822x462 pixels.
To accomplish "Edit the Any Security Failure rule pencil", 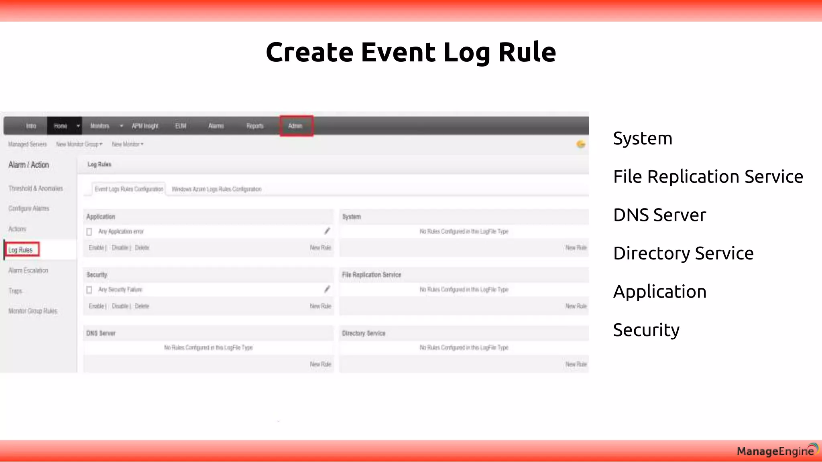I will [327, 289].
